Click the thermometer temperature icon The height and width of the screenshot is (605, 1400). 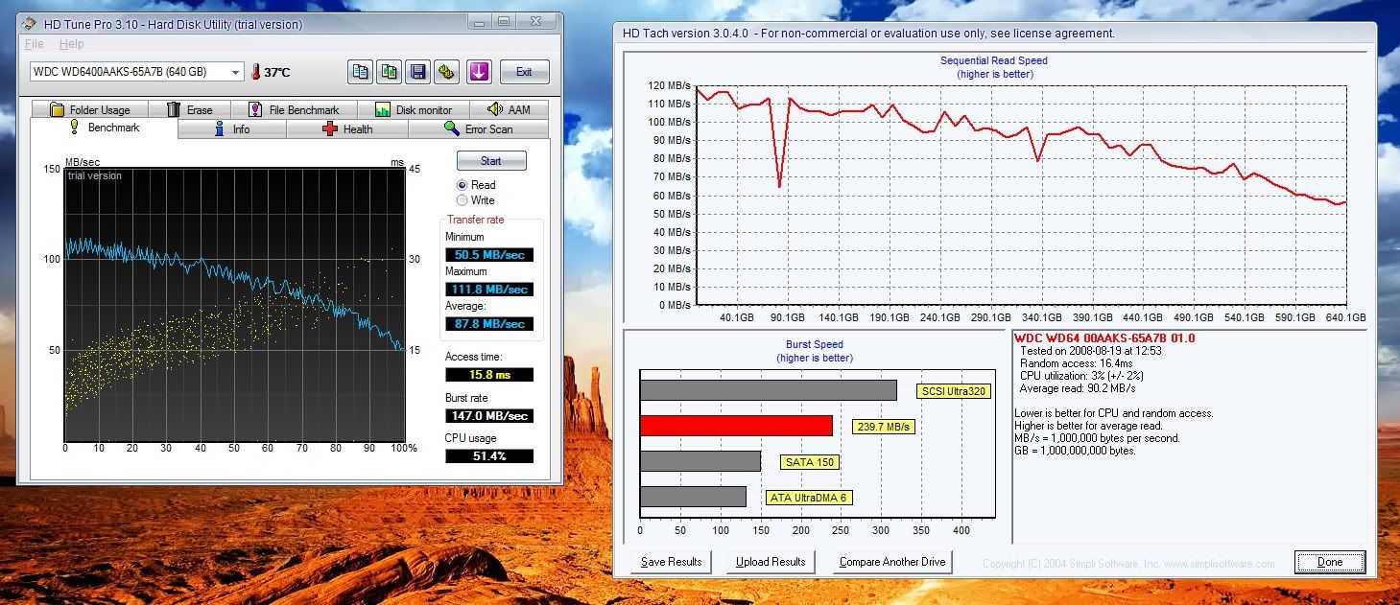pyautogui.click(x=256, y=72)
